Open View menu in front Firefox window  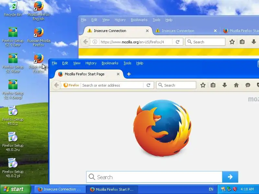point(77,63)
